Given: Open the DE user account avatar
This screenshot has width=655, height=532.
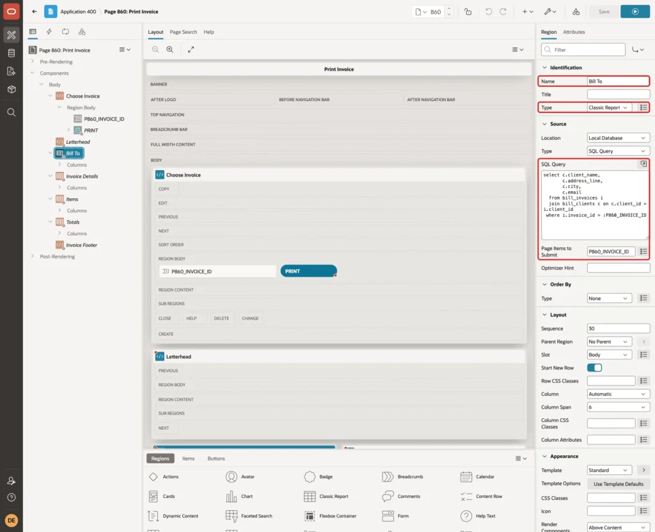Looking at the screenshot, I should pyautogui.click(x=12, y=520).
